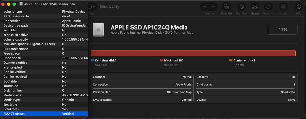
Task: Select the Can be repaired row
Action: point(44,76)
